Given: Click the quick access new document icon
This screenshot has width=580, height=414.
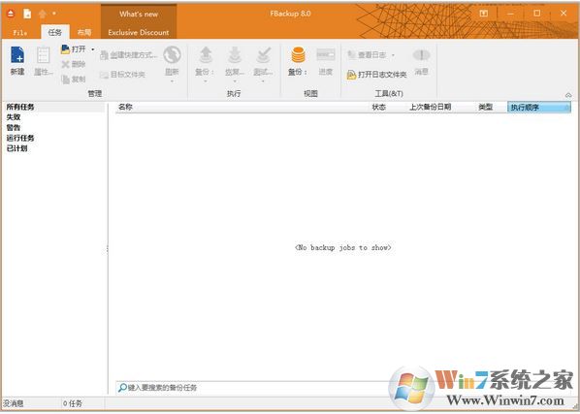Looking at the screenshot, I should tap(27, 14).
